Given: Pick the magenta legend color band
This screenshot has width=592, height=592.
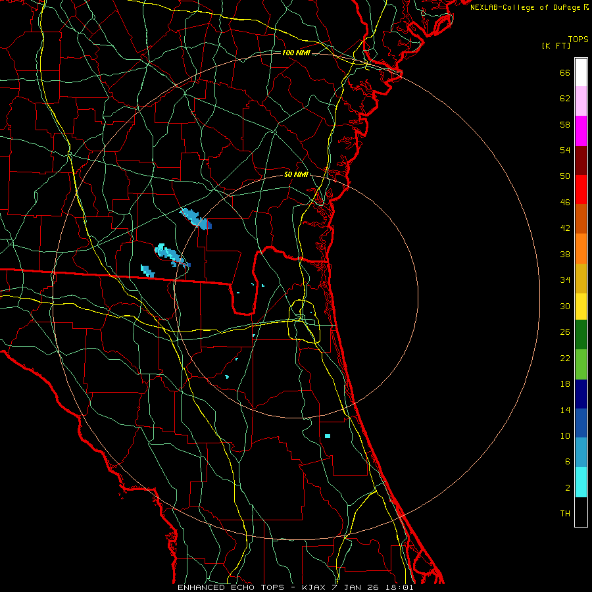Looking at the screenshot, I should click(581, 131).
